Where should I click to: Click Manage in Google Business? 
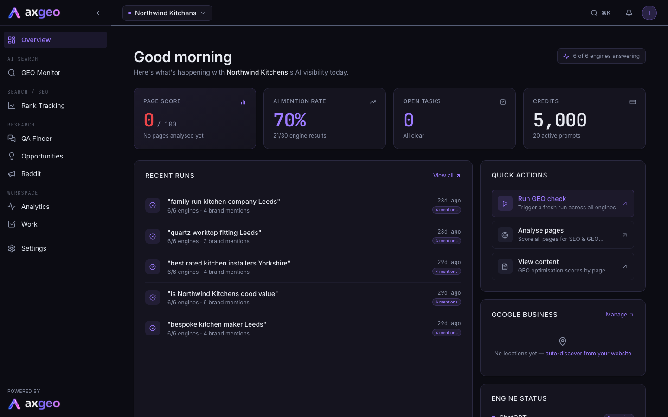[x=620, y=315]
